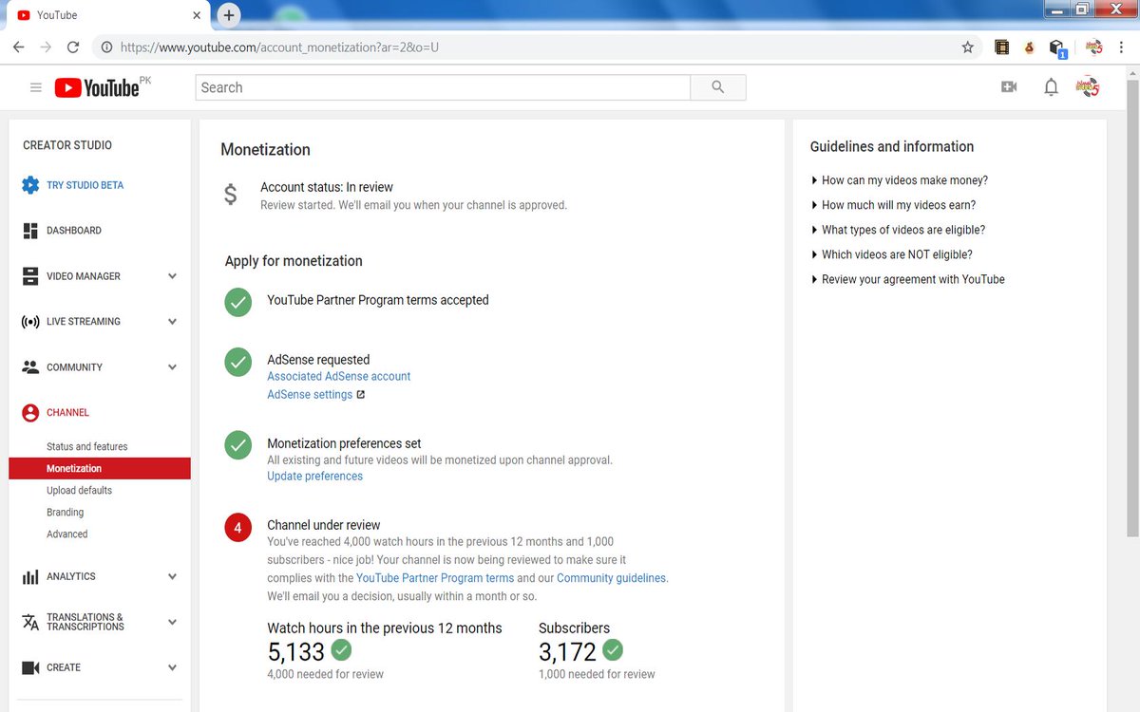
Task: Expand the Live Streaming section
Action: click(172, 322)
